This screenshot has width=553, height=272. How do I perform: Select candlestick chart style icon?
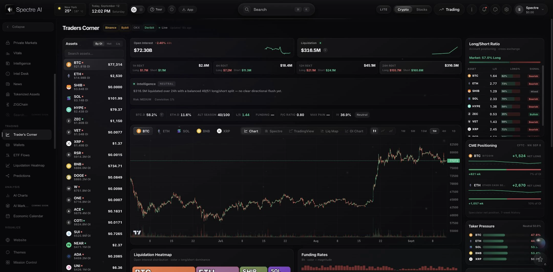click(374, 131)
